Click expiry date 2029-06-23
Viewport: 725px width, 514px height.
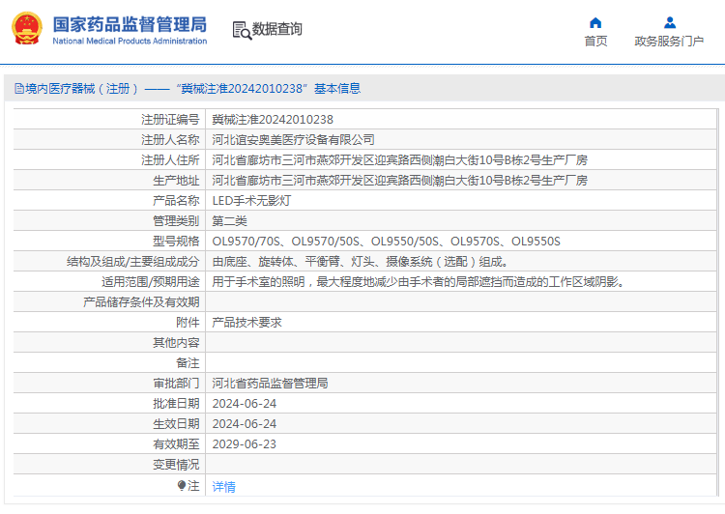coord(245,444)
